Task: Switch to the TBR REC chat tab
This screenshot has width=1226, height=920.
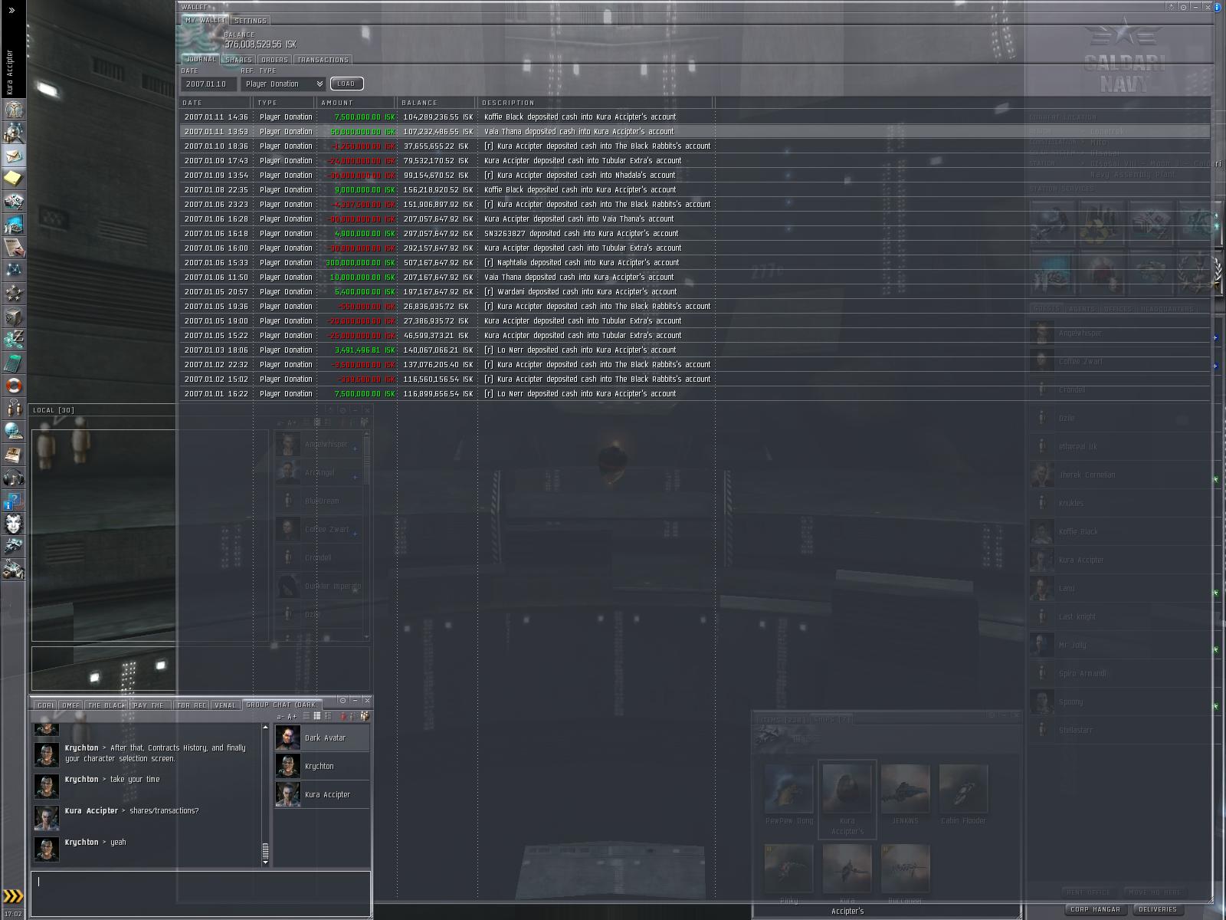Action: click(192, 705)
